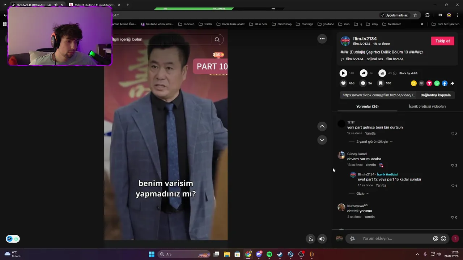Click the vidIQ play views icon
463x260 pixels.
pyautogui.click(x=343, y=73)
